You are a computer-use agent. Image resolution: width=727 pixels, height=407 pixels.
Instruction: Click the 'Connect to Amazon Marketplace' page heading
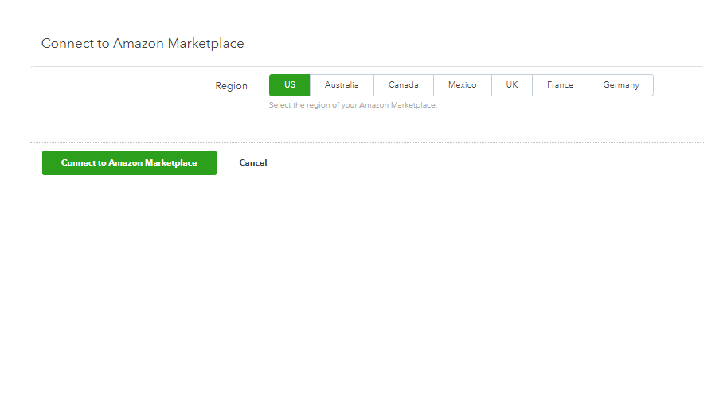click(x=143, y=44)
